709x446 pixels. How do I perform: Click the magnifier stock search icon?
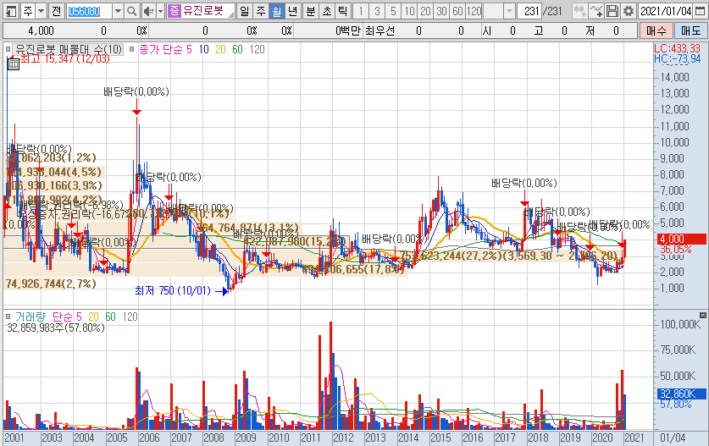131,11
